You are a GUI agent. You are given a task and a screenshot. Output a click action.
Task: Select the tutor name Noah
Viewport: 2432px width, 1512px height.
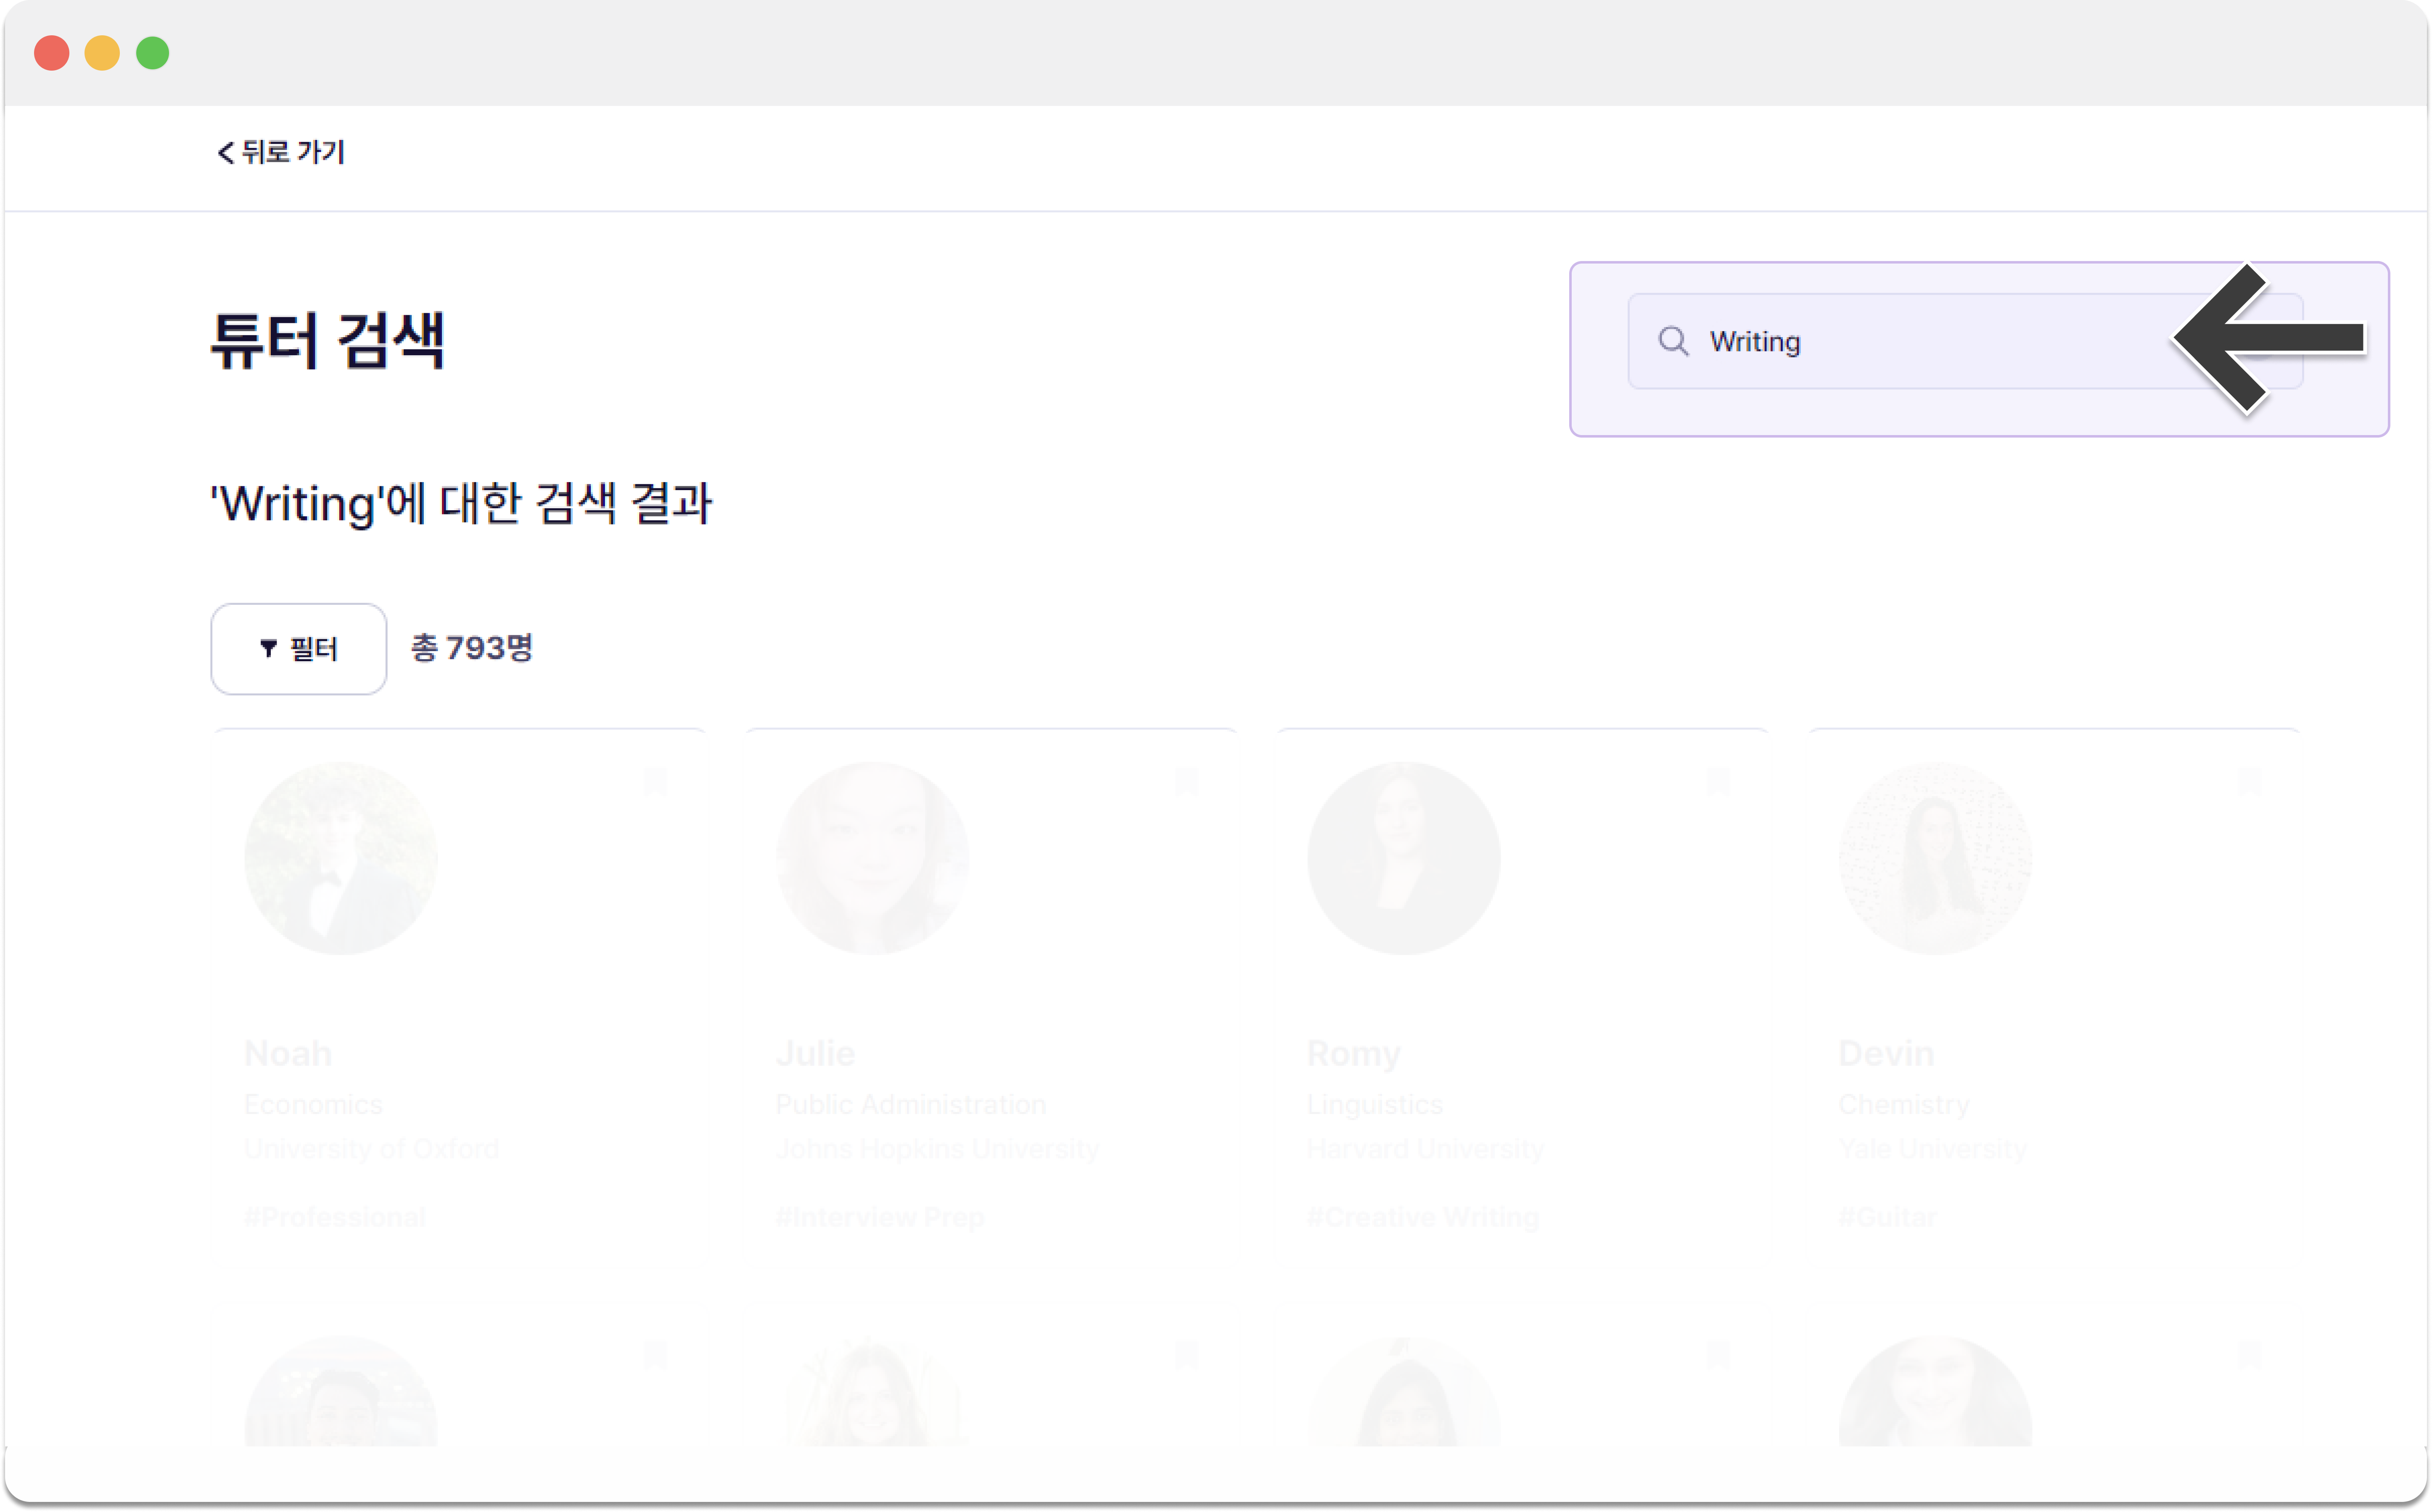point(288,1053)
